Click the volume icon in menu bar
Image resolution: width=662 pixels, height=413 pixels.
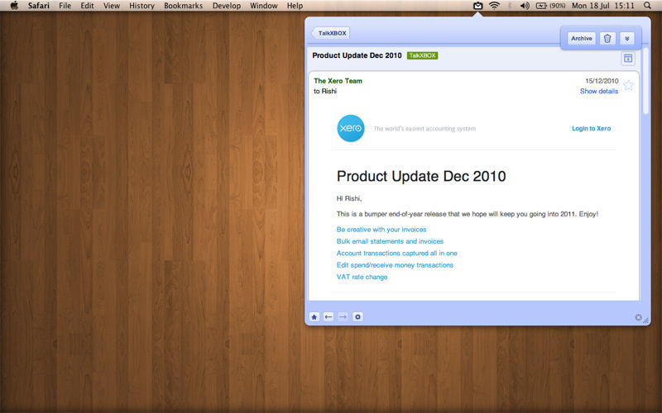point(525,6)
